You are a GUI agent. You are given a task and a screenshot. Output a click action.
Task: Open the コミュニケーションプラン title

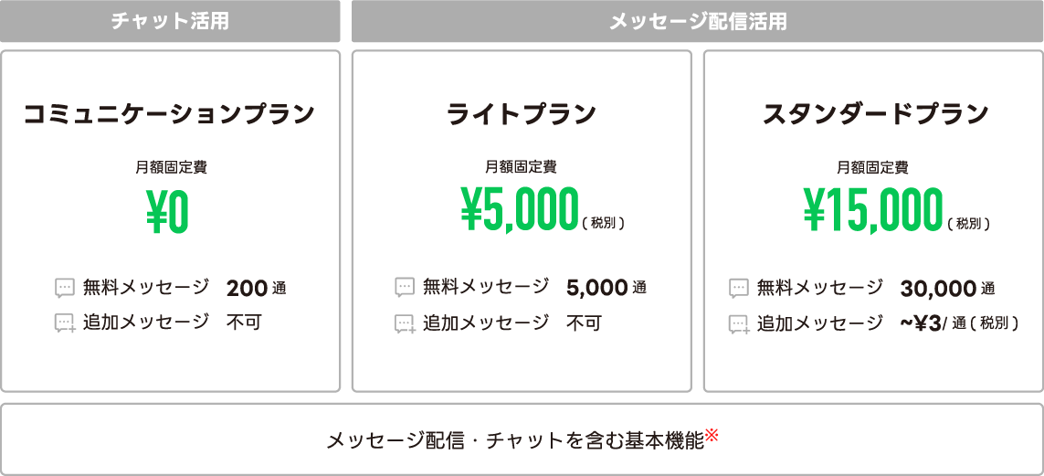point(170,114)
